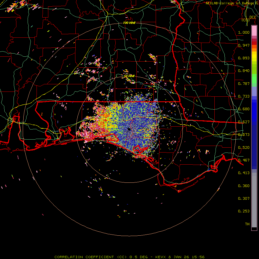The height and width of the screenshot is (259, 259).
Task: Click the 1.000 value on the color scale
Action: click(x=244, y=32)
